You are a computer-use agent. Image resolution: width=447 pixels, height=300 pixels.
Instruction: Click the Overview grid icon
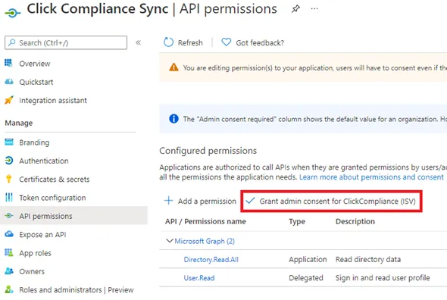pos(8,63)
